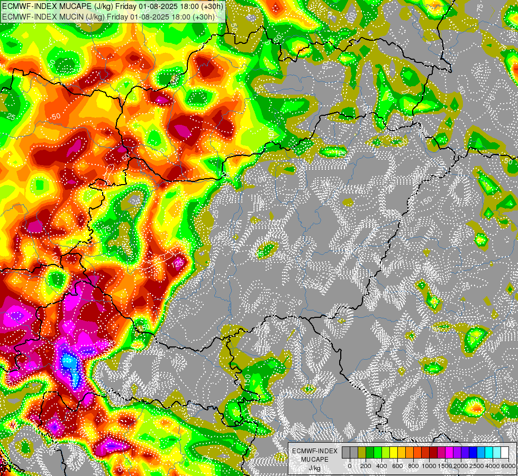Click the pure blue legend swatch left of 2500

(x=474, y=452)
